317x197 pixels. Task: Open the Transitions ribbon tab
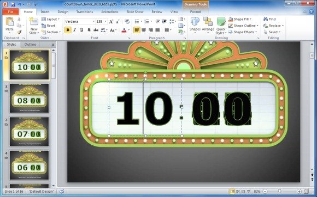(85, 11)
